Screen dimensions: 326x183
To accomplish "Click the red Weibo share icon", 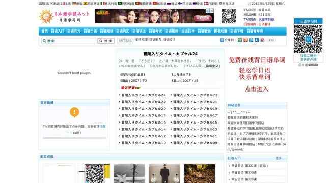I will pos(262,40).
